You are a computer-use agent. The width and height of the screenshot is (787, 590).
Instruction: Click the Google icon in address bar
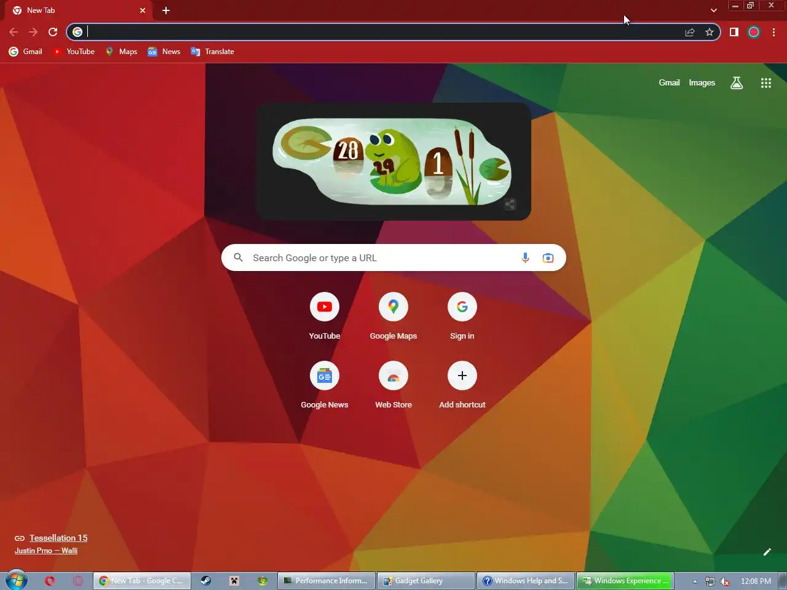tap(77, 32)
